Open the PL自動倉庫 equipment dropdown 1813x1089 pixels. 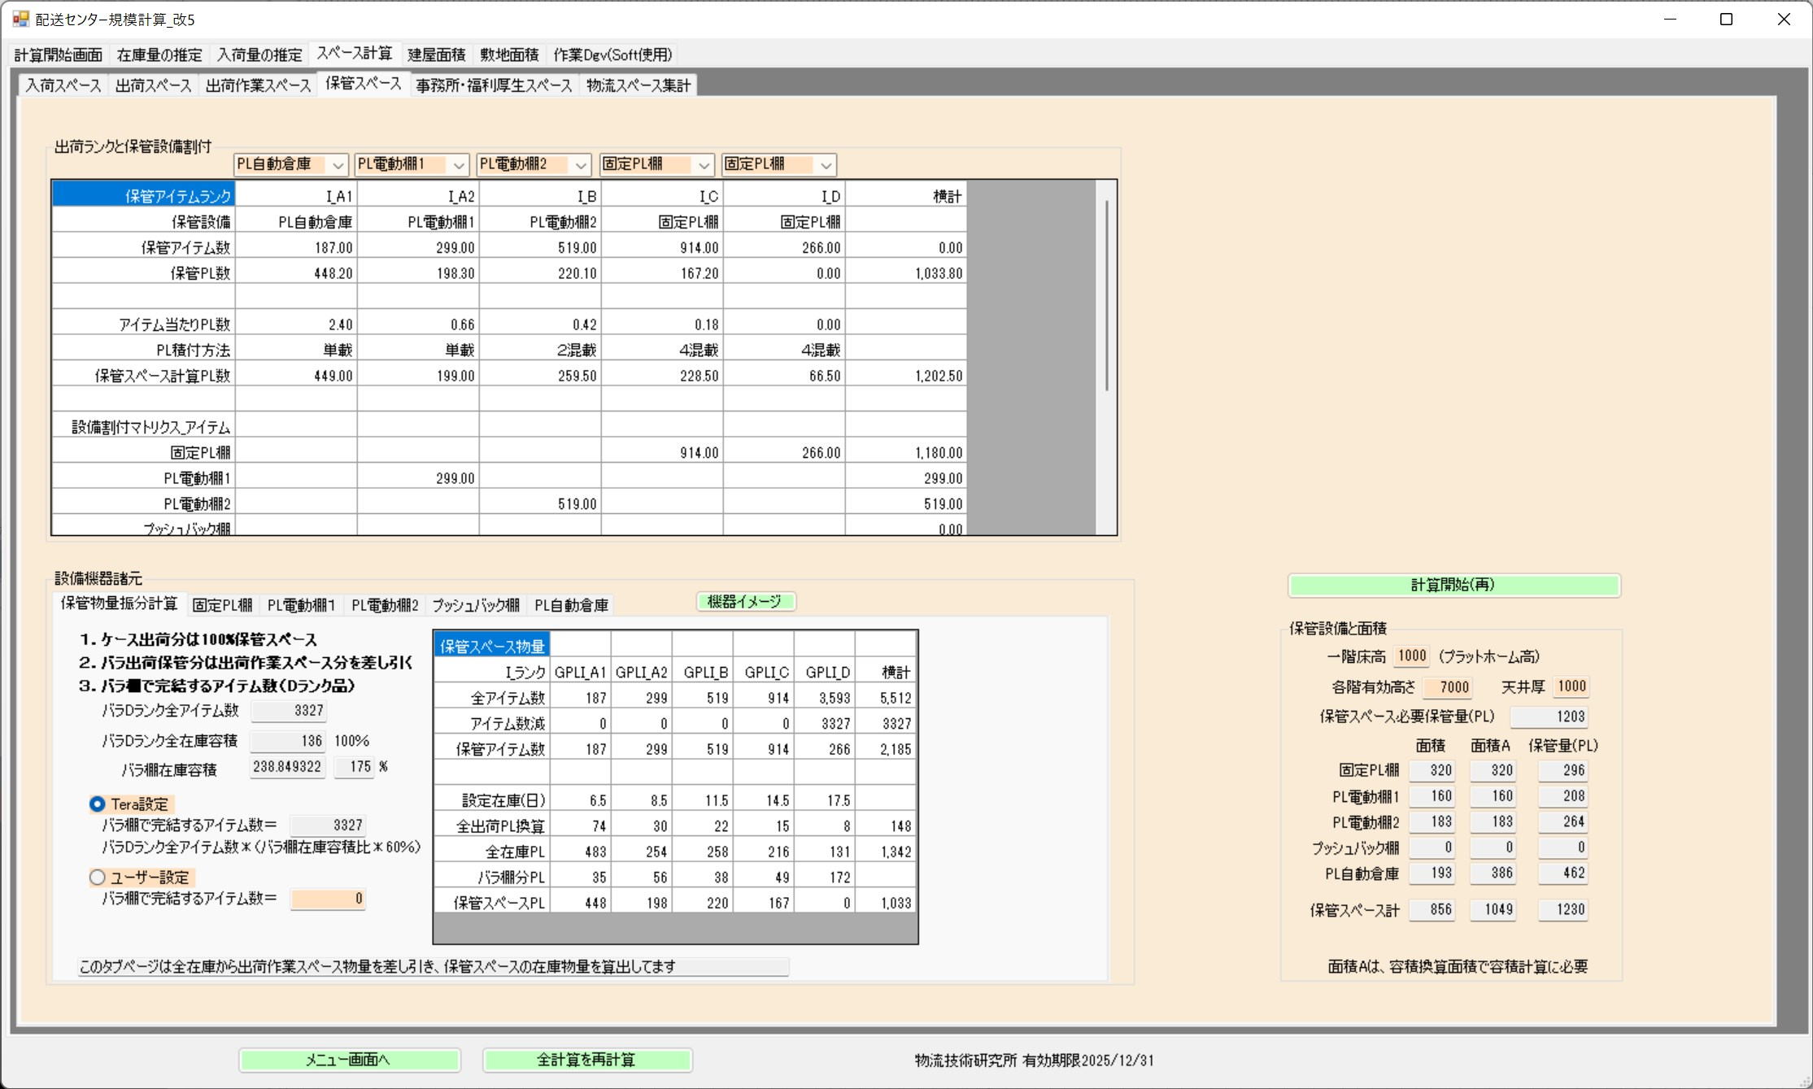pos(338,165)
